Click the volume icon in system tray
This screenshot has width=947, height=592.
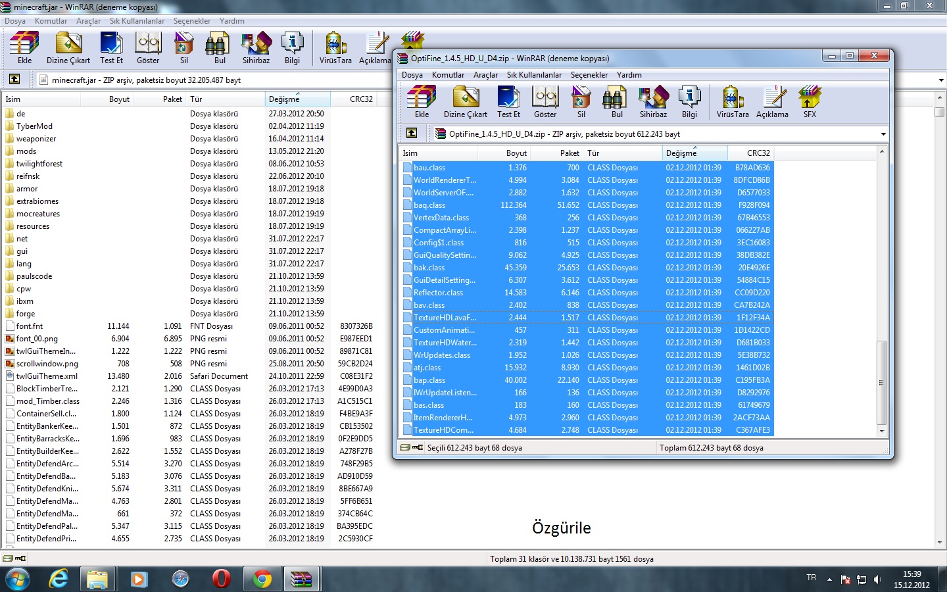(x=877, y=580)
